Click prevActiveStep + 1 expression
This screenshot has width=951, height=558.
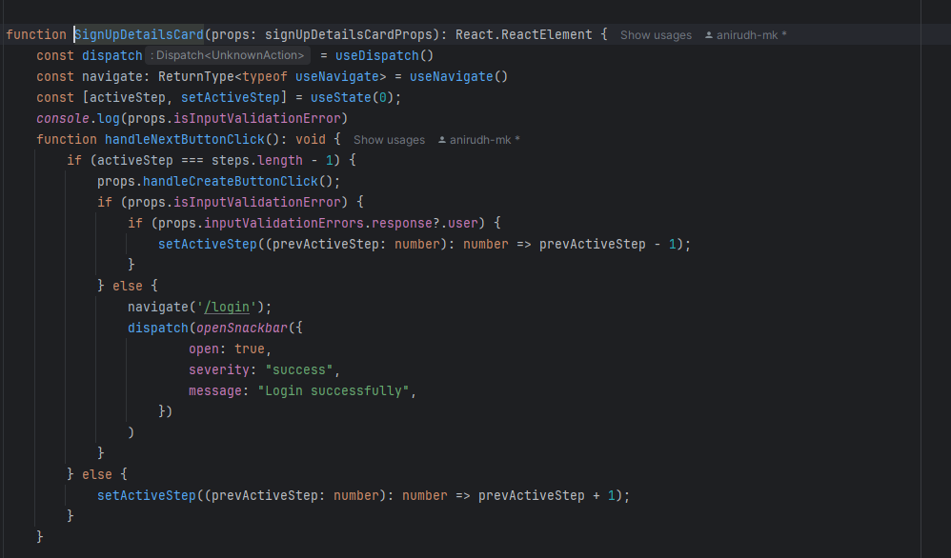click(x=546, y=495)
